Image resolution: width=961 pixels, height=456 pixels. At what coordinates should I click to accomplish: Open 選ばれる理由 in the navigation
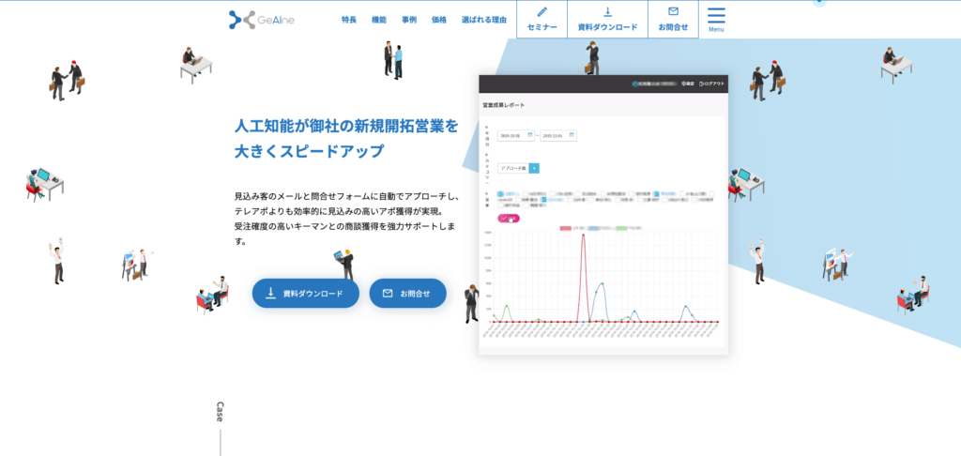coord(484,20)
